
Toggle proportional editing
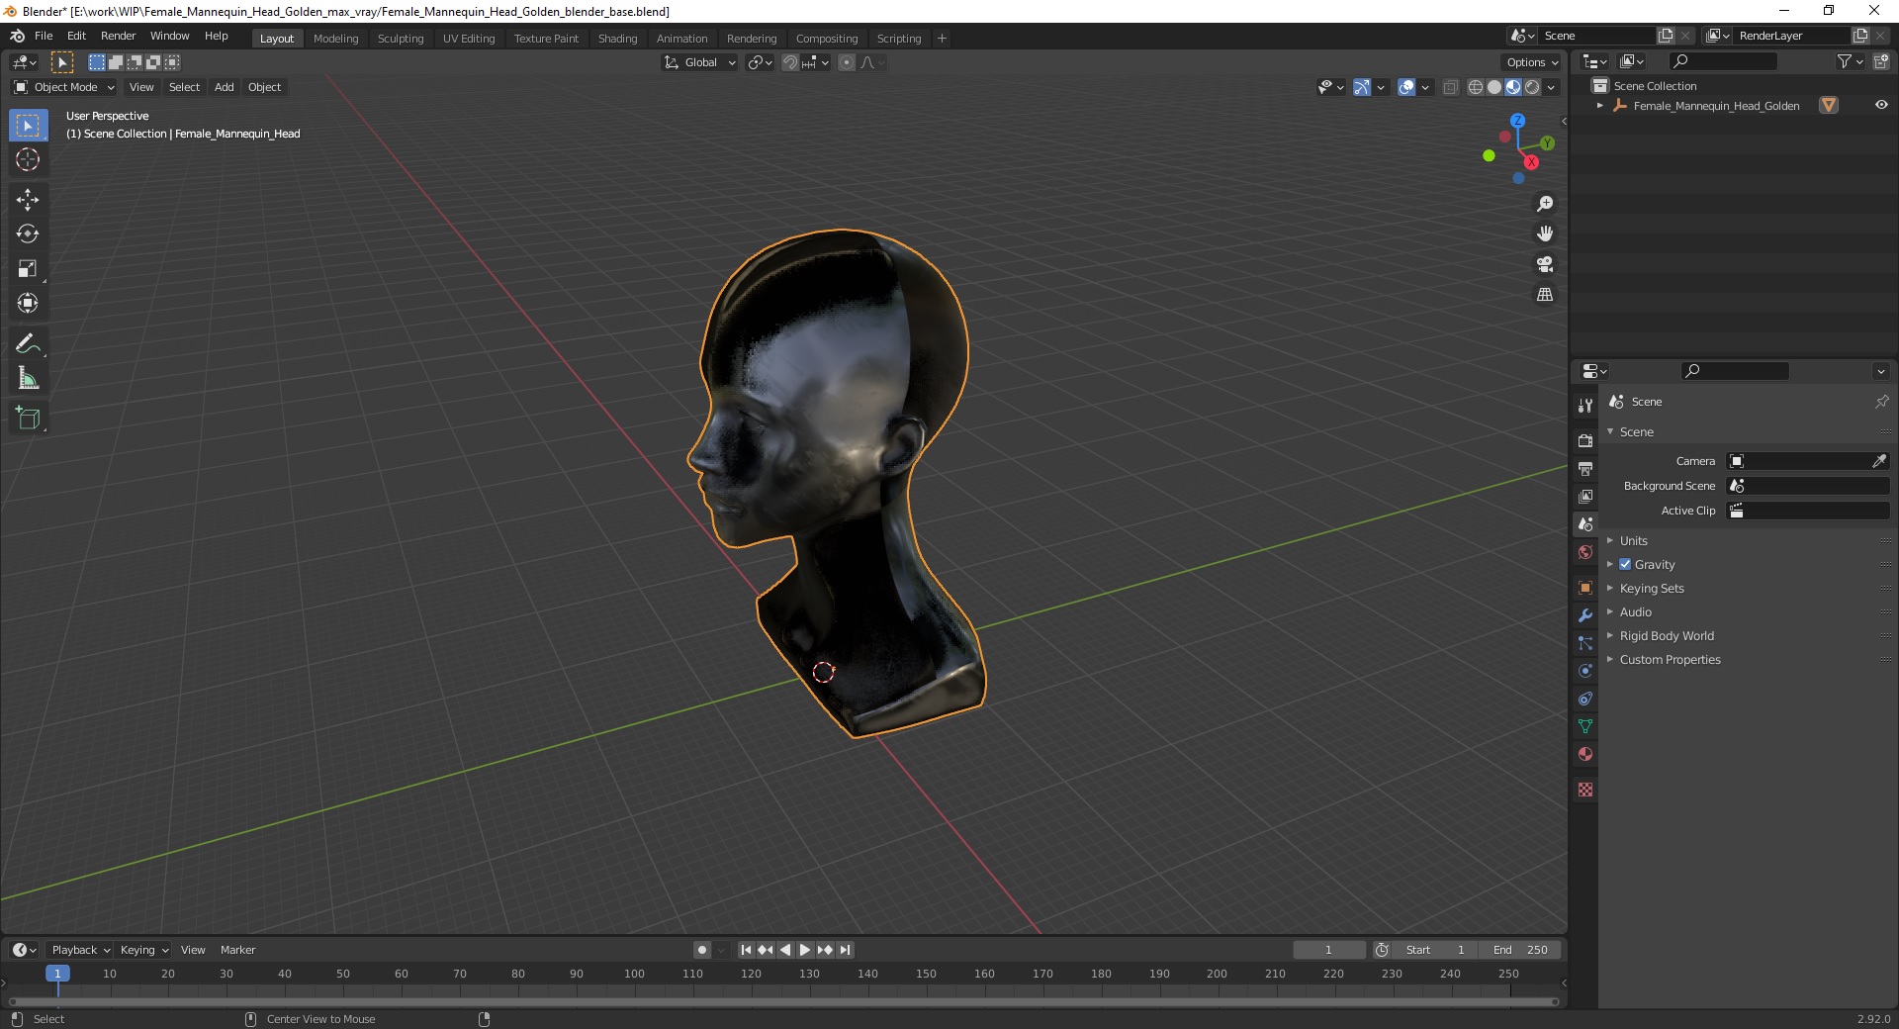pyautogui.click(x=847, y=62)
